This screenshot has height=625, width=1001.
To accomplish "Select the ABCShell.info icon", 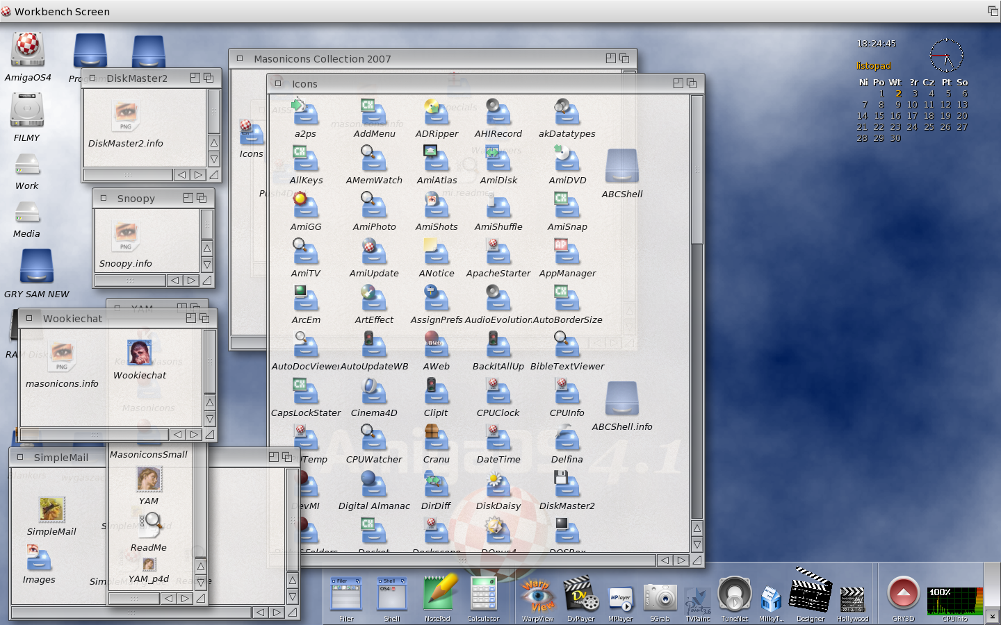I will tap(621, 399).
